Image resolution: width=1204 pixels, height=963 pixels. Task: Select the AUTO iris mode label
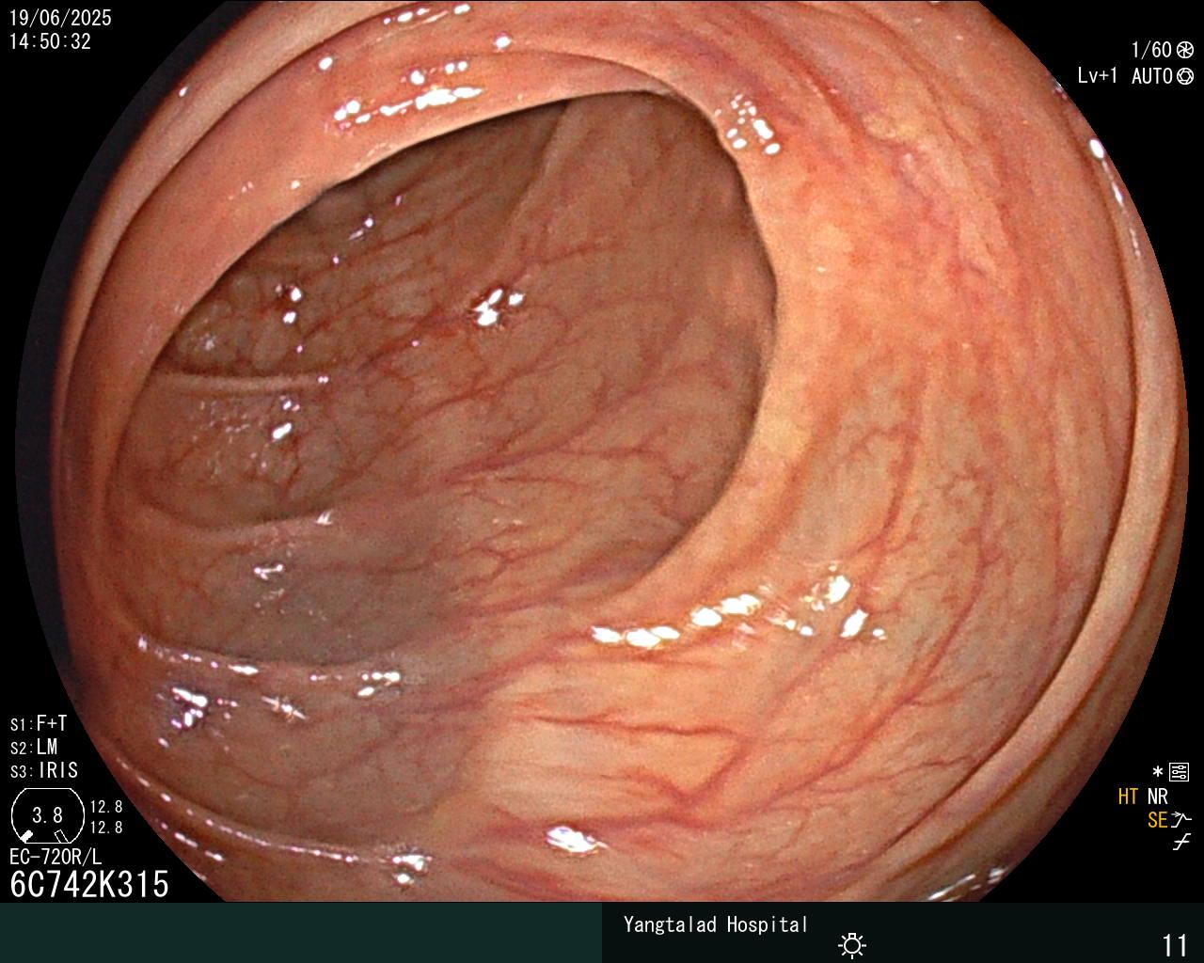[1152, 76]
